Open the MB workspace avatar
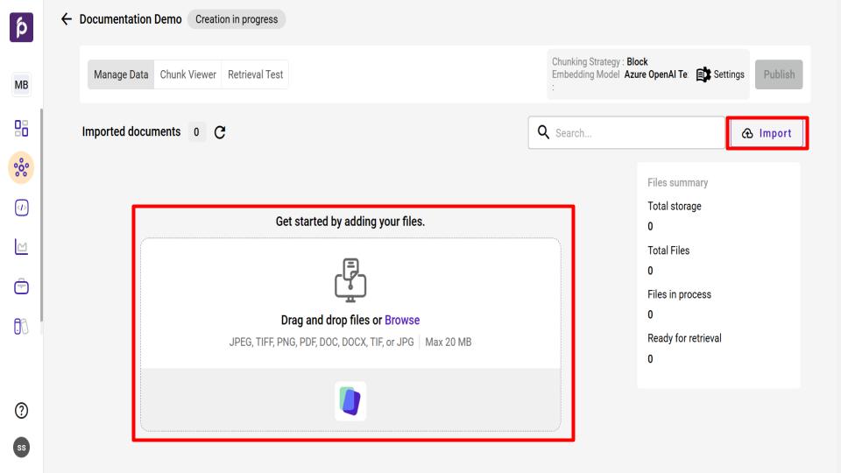Viewport: 841px width, 473px height. (21, 87)
